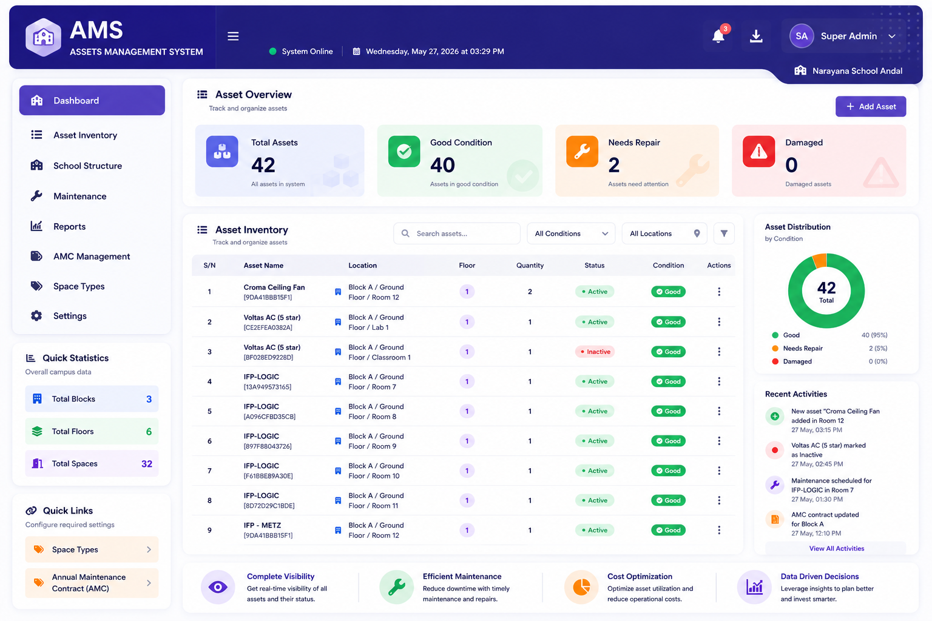Click the download icon in the header
Viewport: 932px width, 621px height.
pos(756,36)
